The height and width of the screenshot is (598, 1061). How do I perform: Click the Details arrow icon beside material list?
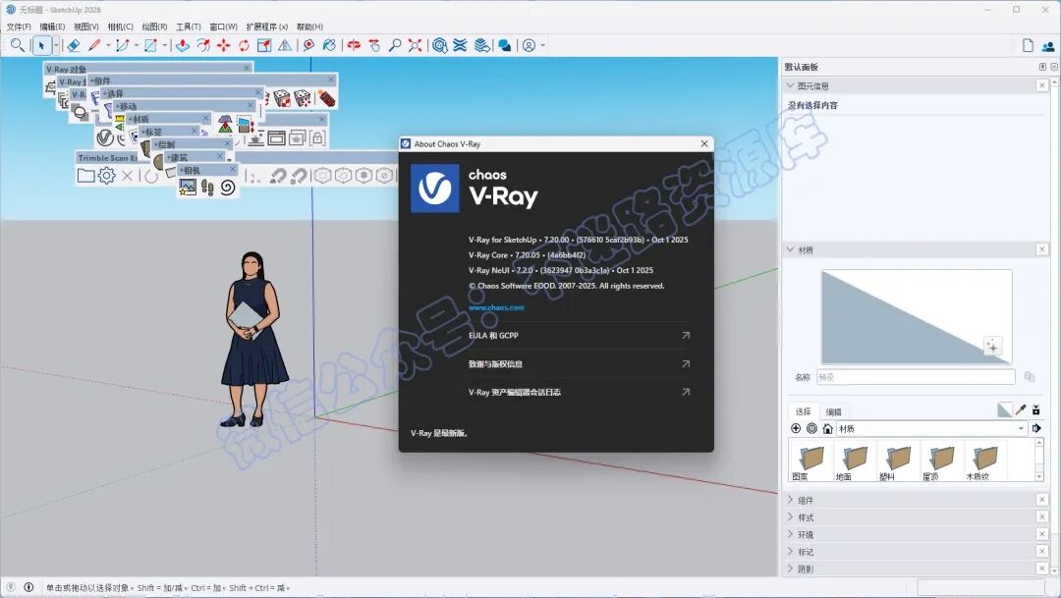(1036, 428)
